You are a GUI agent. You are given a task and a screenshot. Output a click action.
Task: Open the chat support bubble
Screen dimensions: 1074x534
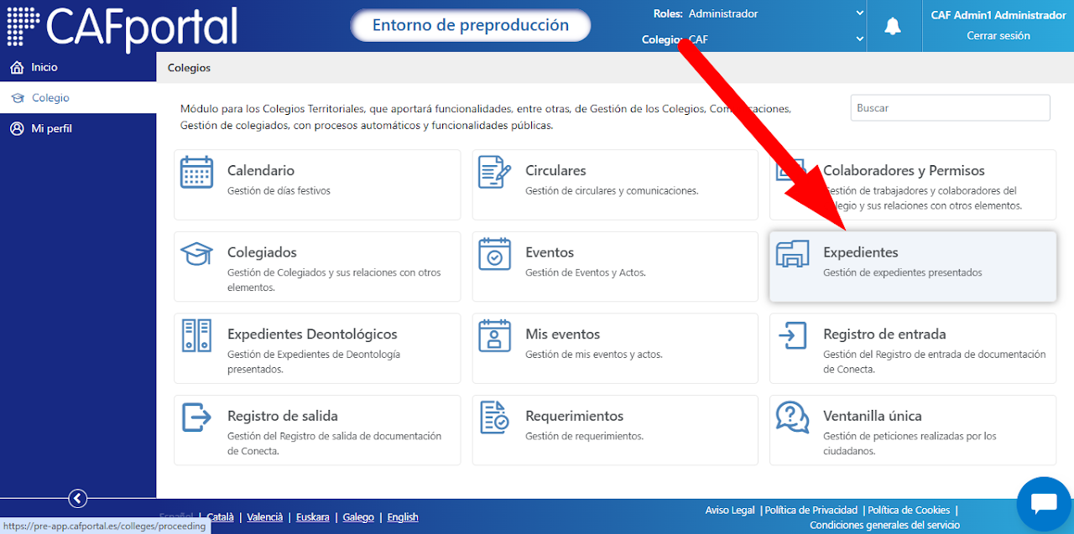pos(1044,503)
